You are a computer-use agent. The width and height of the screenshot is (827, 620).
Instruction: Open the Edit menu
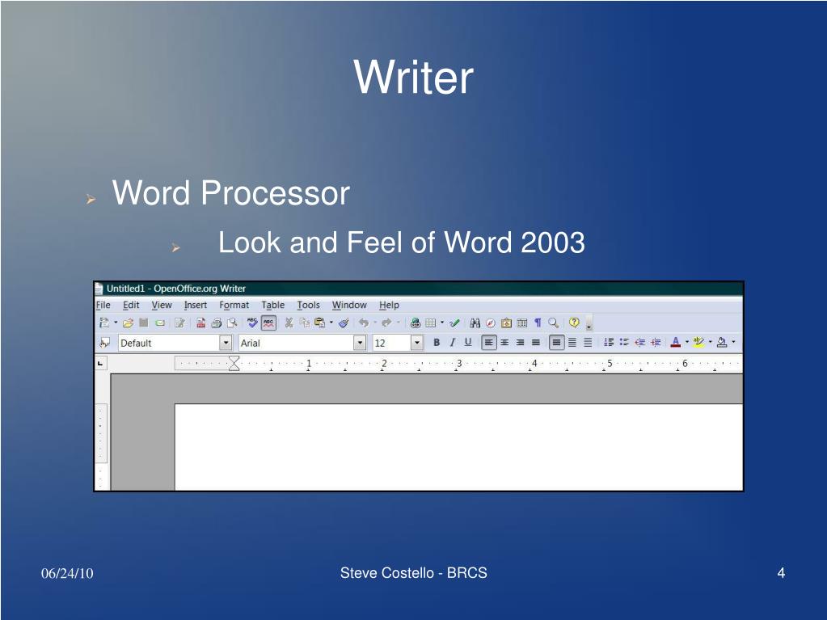click(131, 305)
